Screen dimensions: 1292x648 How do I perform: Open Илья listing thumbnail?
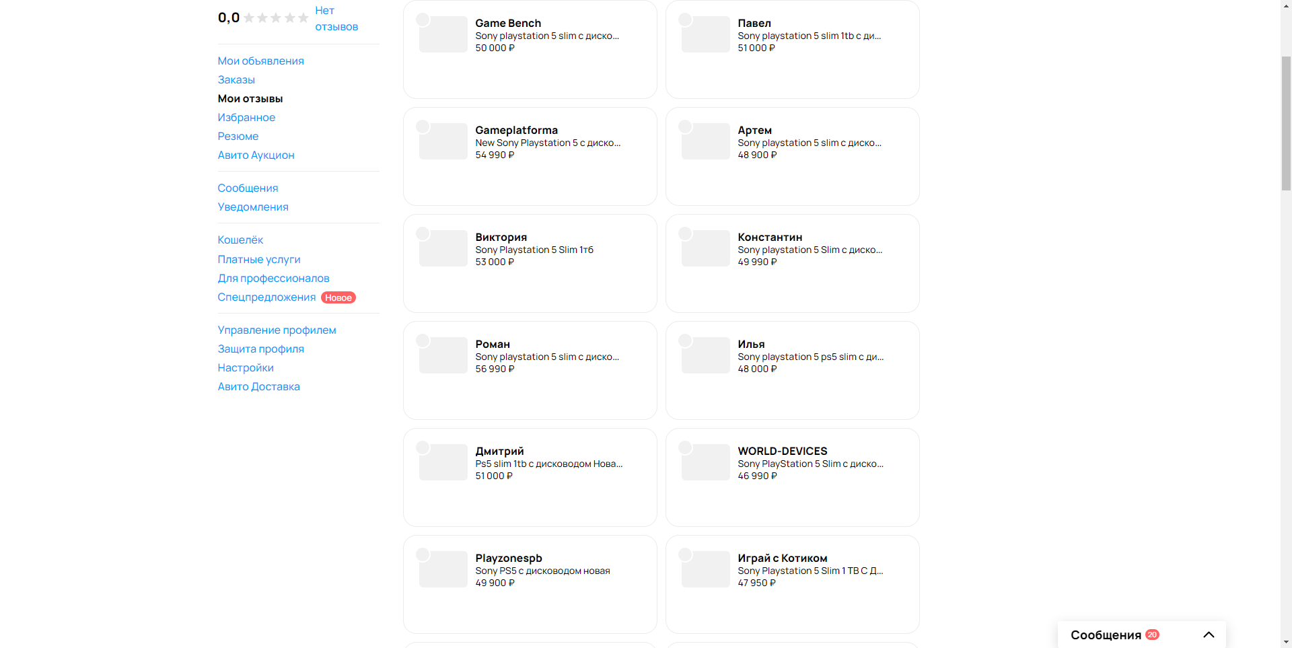click(x=705, y=355)
